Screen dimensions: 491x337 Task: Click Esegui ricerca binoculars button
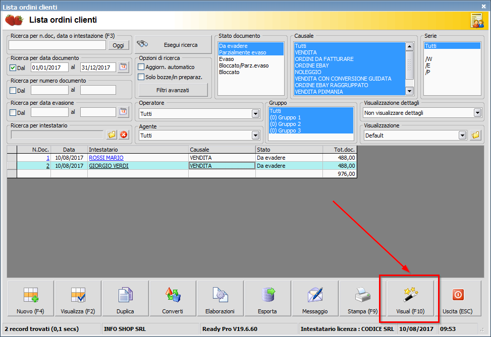point(174,45)
